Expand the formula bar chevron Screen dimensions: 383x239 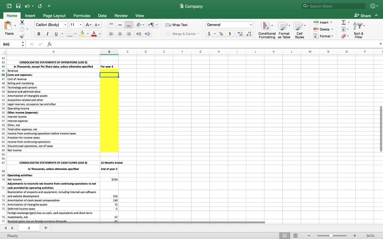[380, 44]
